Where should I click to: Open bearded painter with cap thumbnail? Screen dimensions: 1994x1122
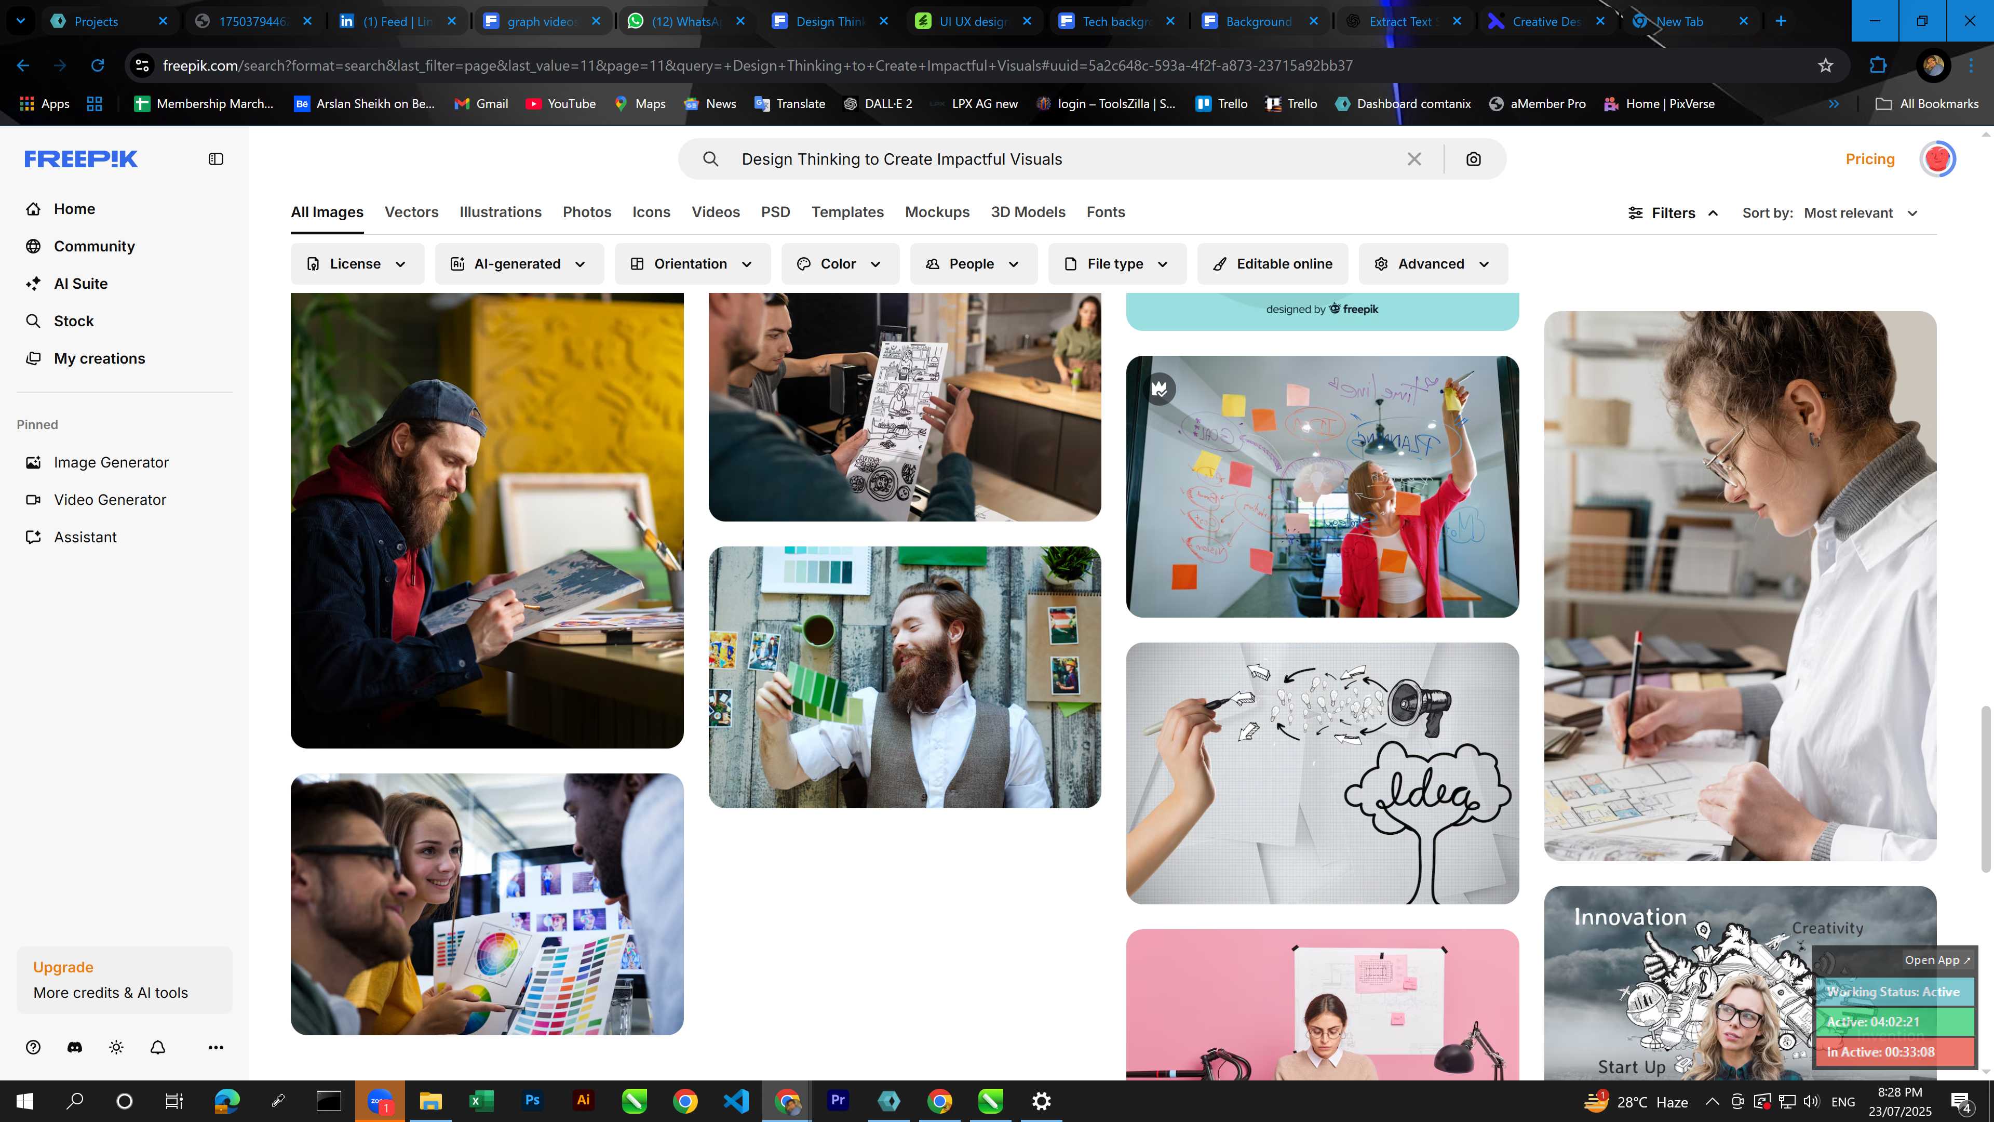coord(487,520)
